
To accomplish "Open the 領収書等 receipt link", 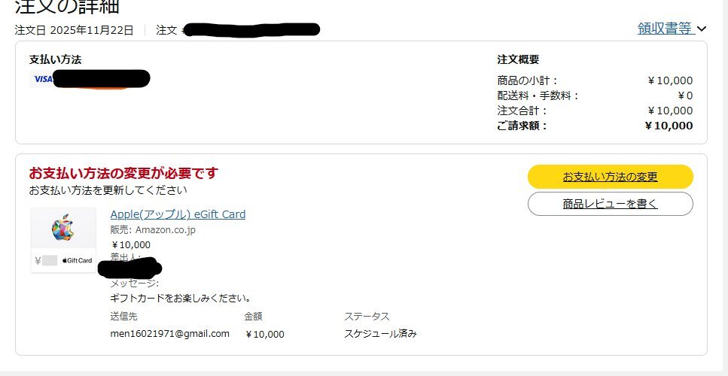I will tap(665, 29).
